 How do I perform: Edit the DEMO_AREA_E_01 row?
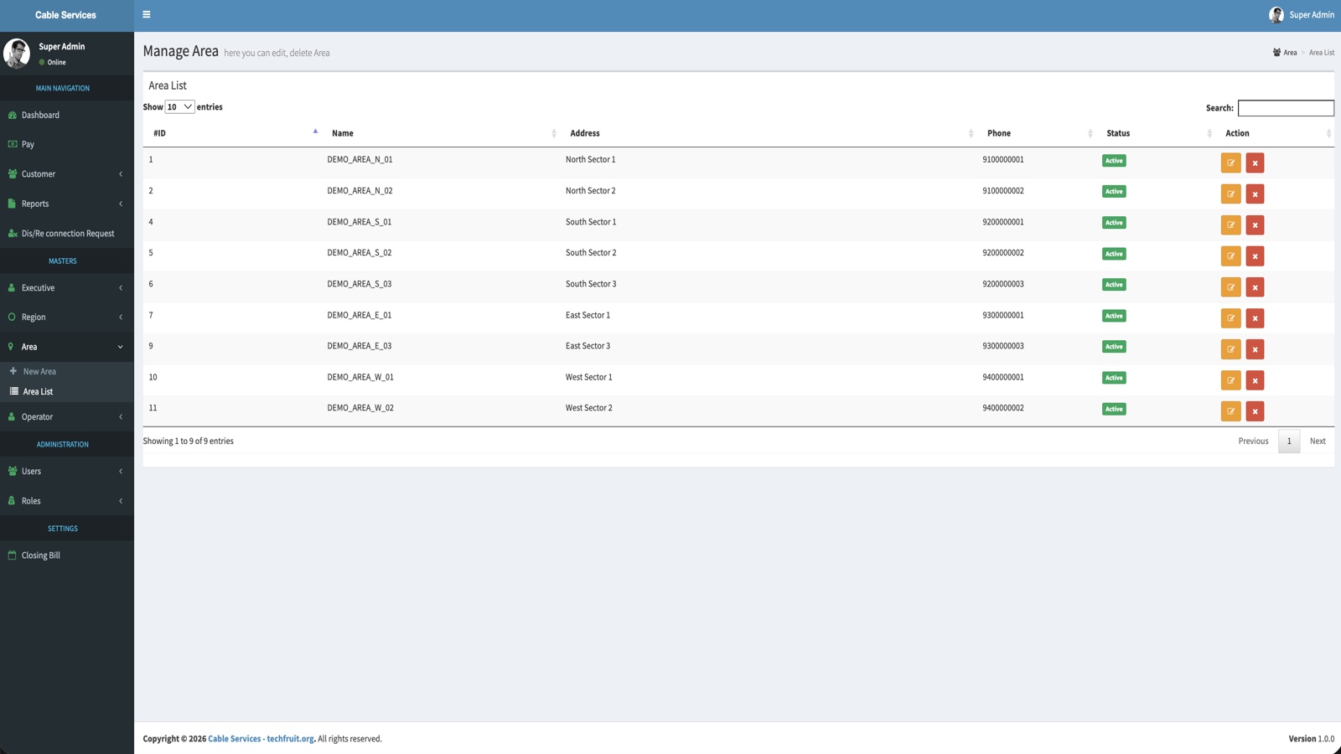pyautogui.click(x=1230, y=318)
